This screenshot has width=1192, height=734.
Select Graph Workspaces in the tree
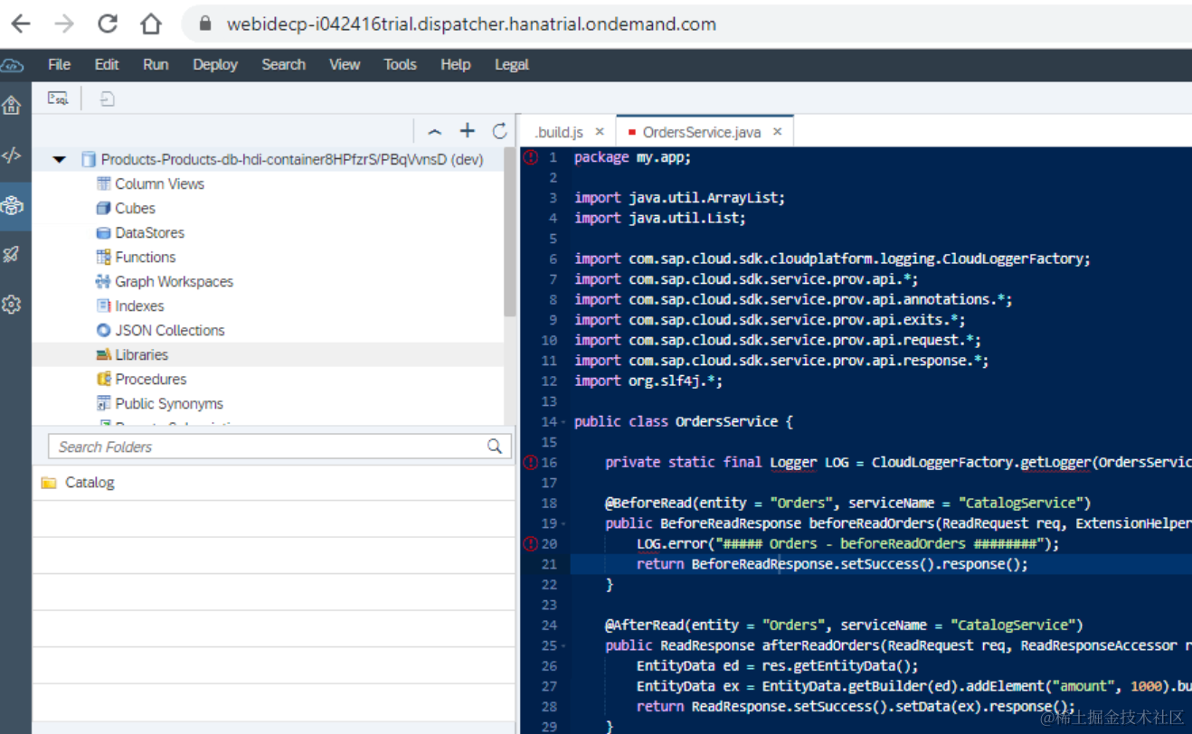[x=174, y=281]
